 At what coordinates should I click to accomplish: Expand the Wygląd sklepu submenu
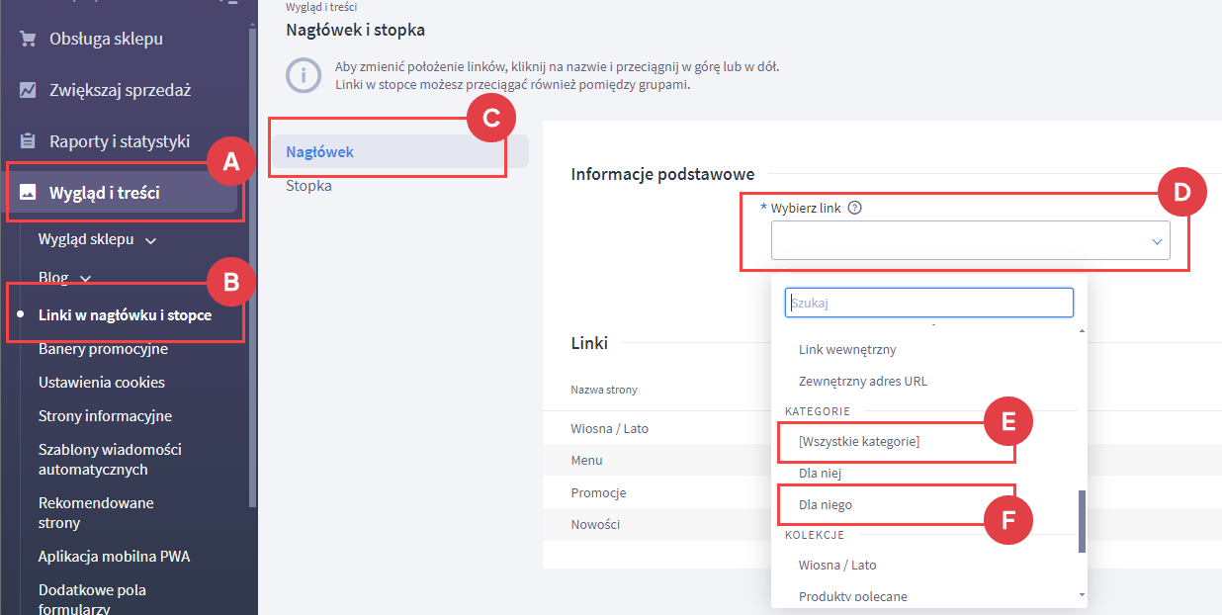[x=150, y=240]
